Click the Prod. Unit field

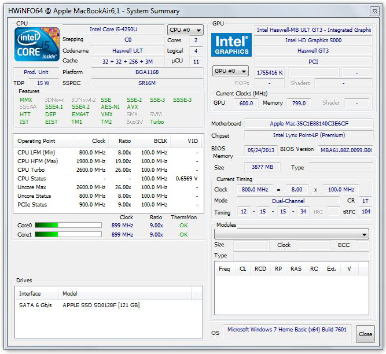(36, 72)
